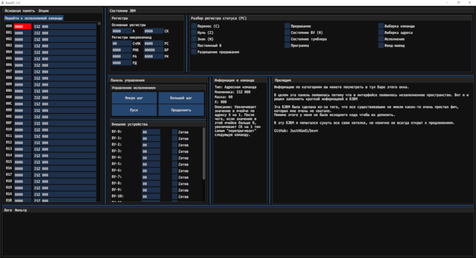Click the РД register field
476x258 pixels.
pyautogui.click(x=121, y=63)
